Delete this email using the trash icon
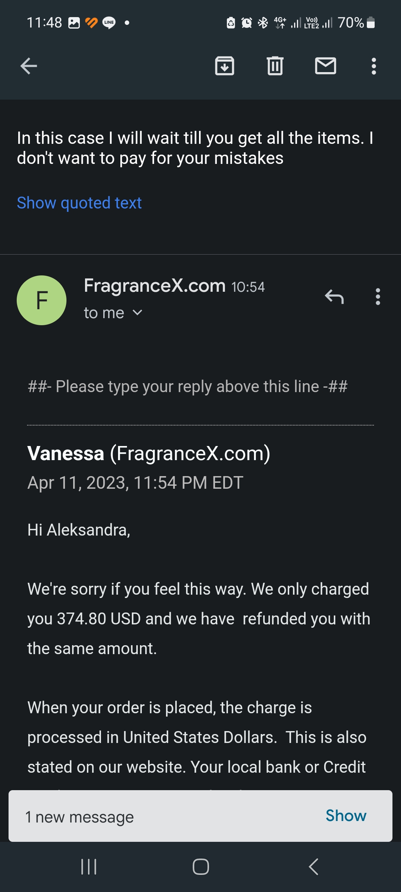Image resolution: width=401 pixels, height=892 pixels. [276, 66]
